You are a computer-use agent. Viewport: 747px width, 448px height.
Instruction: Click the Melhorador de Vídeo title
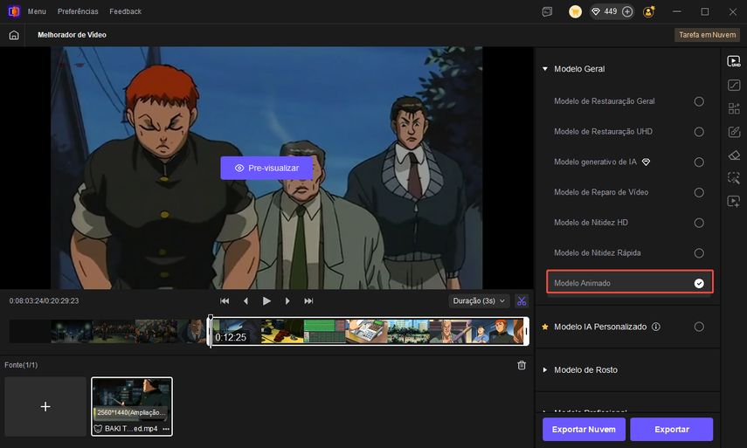point(72,35)
